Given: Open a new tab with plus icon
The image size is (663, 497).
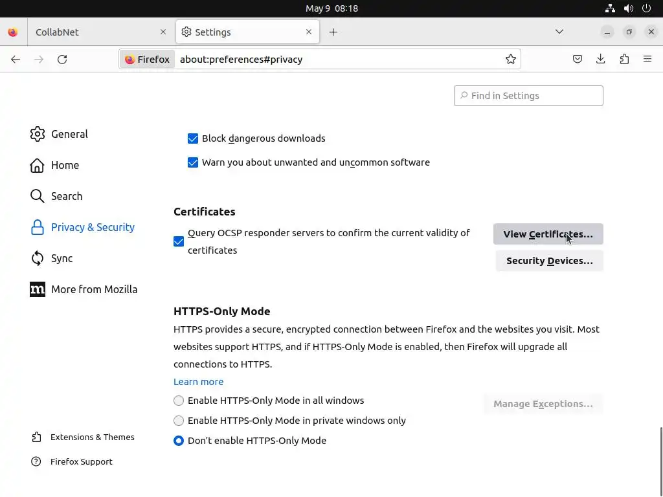Looking at the screenshot, I should pos(333,32).
